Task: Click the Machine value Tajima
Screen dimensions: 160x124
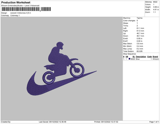Action: click(139, 18)
